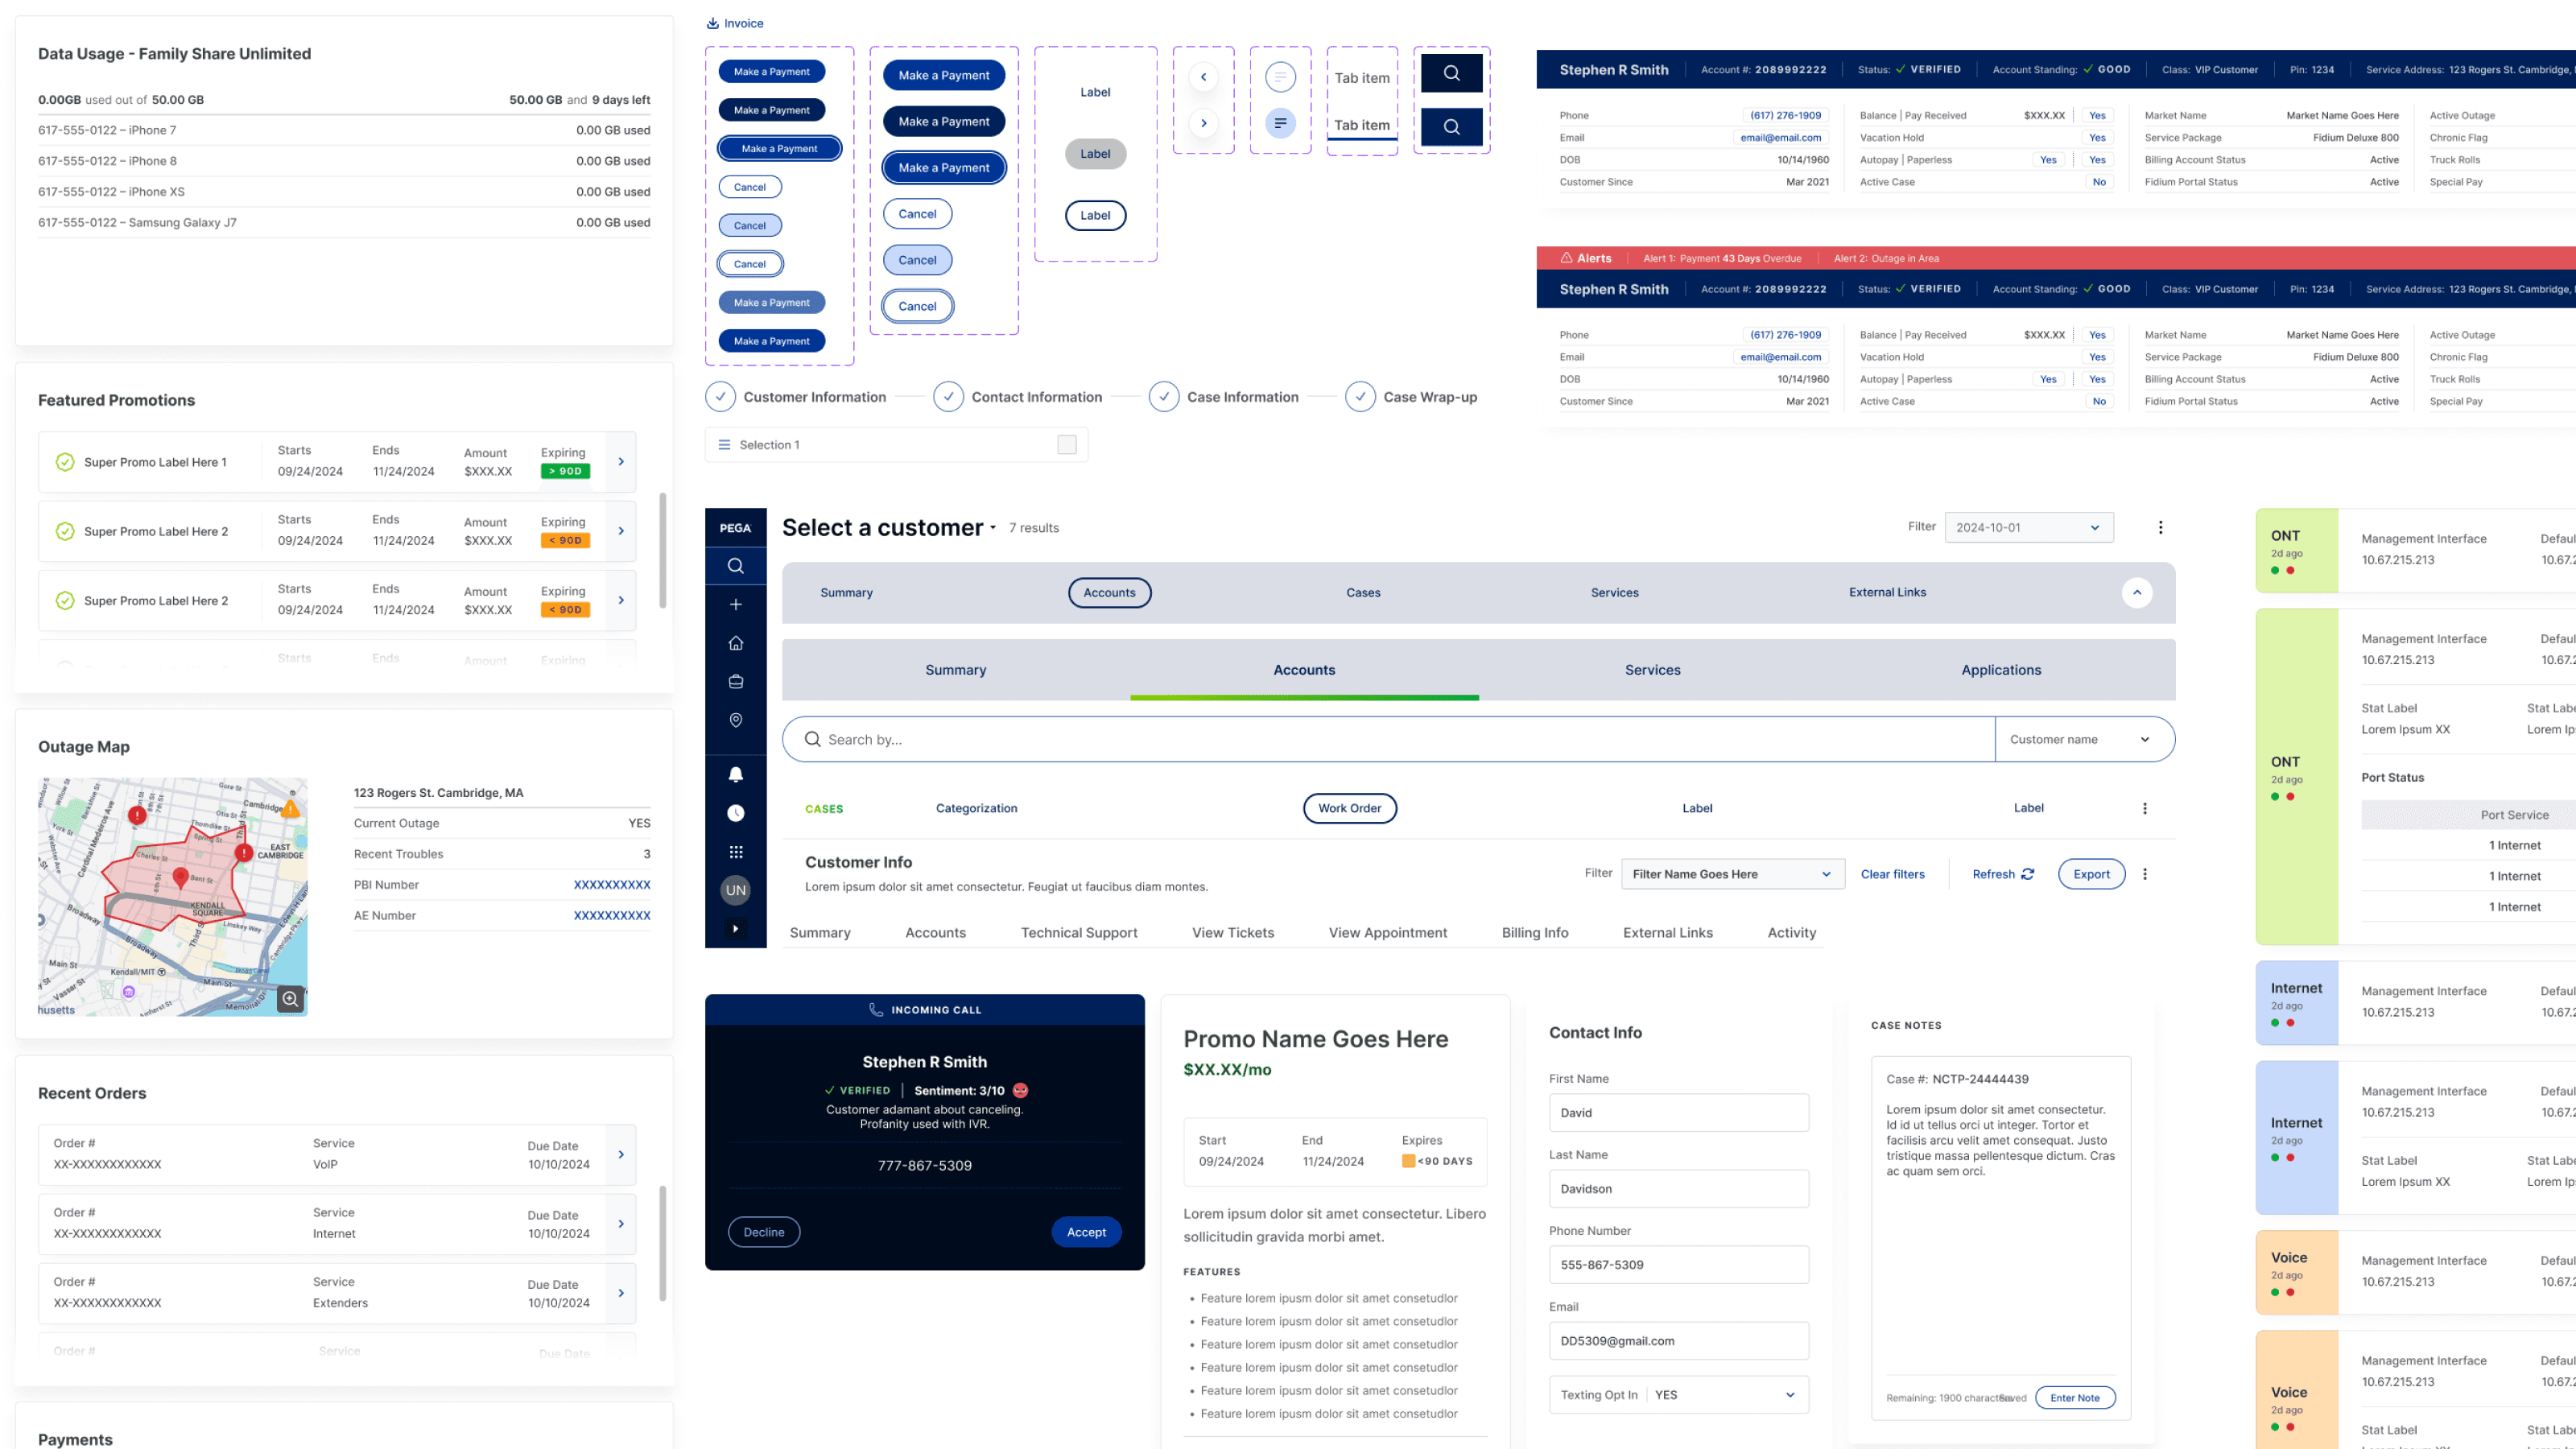
Task: Open the kebab menu next to Export
Action: (2144, 874)
